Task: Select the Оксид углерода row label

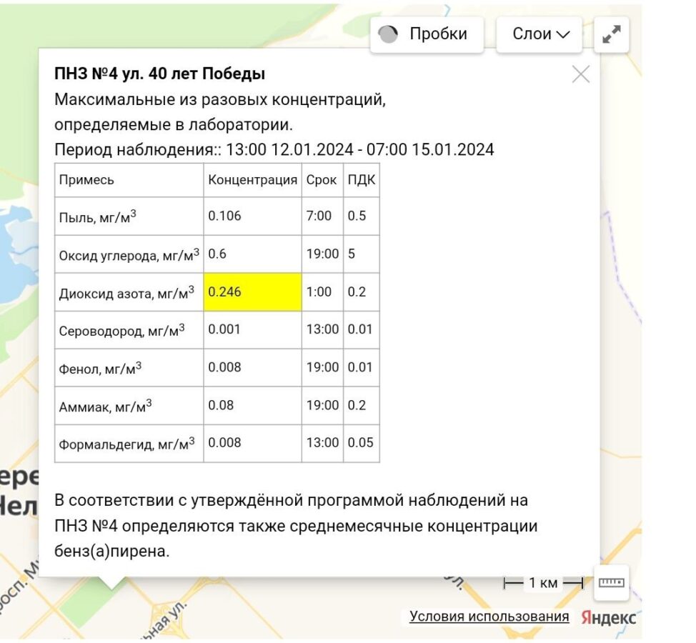Action: [129, 254]
